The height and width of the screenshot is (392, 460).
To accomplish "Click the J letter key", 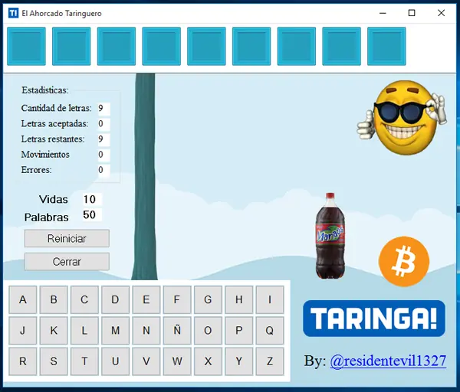I will 23,331.
